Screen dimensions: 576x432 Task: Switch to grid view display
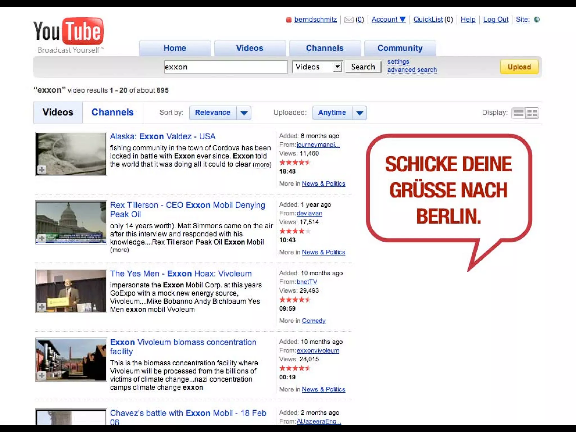532,113
